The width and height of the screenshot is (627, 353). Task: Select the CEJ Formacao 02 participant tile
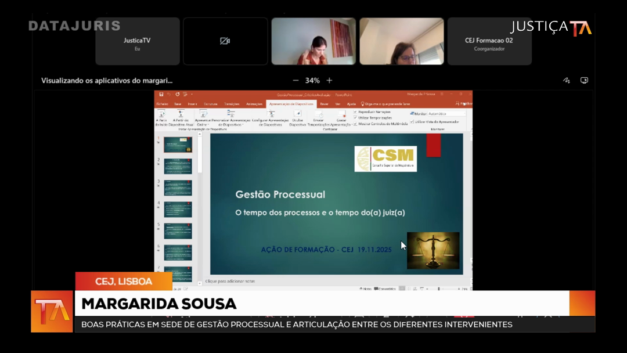click(489, 41)
